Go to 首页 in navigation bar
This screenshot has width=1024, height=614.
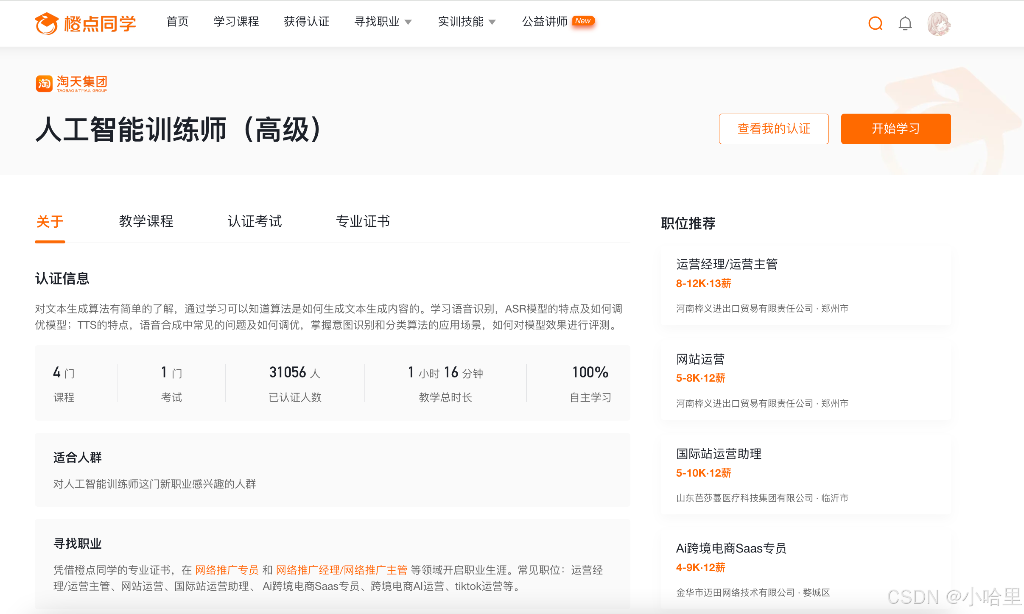coord(177,22)
